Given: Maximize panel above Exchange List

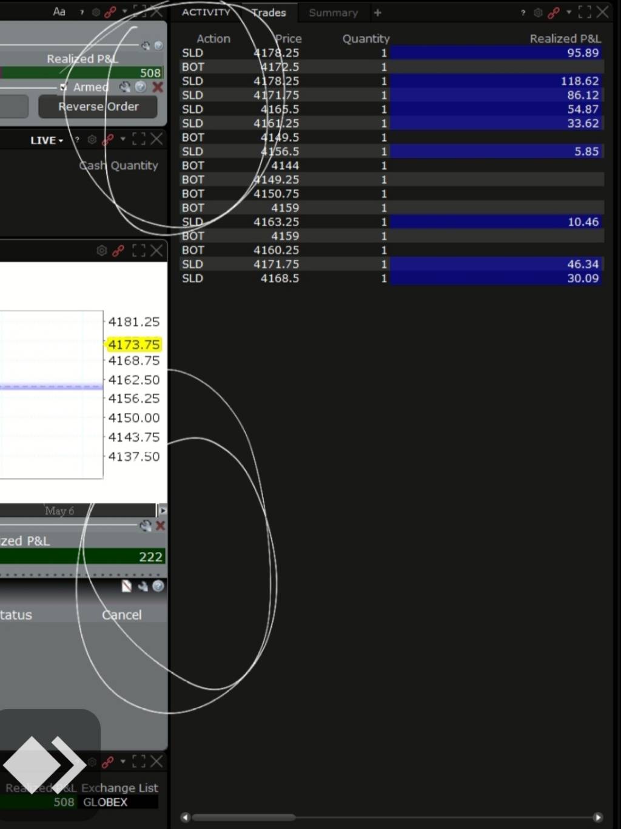Looking at the screenshot, I should tap(139, 762).
